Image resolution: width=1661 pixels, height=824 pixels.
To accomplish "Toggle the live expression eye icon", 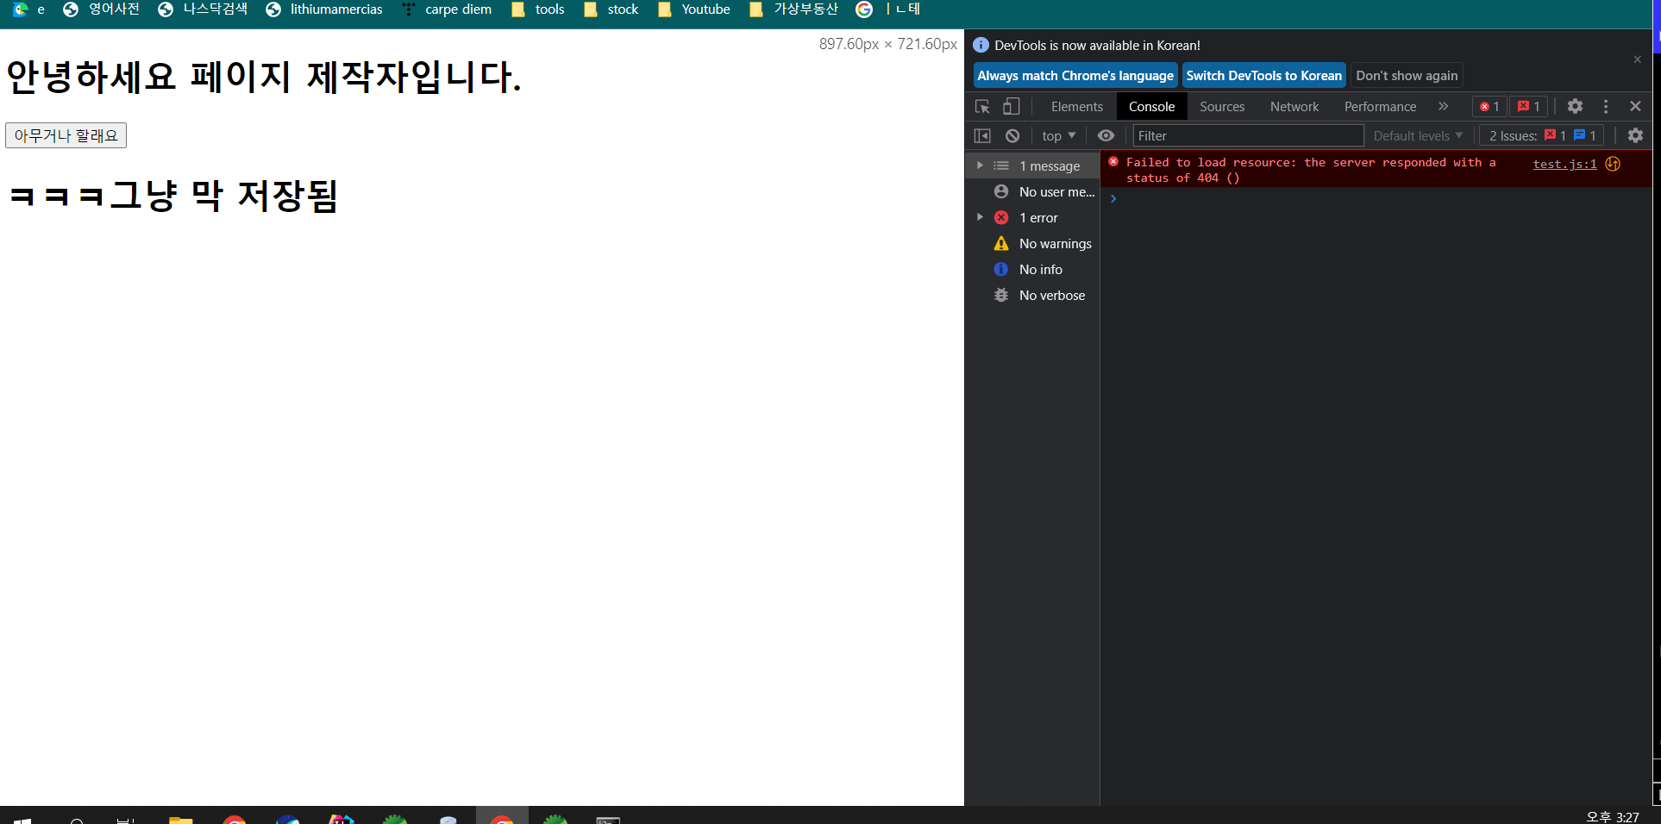I will pyautogui.click(x=1106, y=135).
